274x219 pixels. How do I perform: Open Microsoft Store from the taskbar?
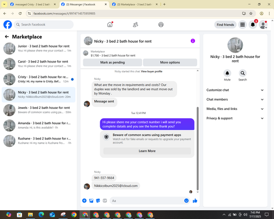19,215
